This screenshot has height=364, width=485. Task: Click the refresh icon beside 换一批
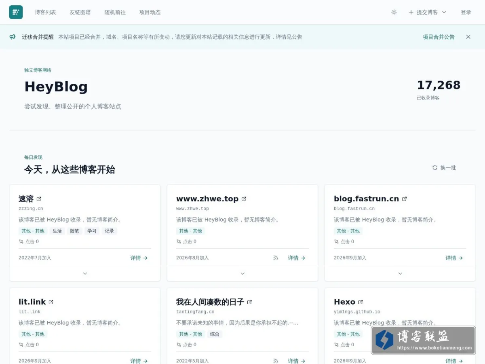(x=435, y=167)
